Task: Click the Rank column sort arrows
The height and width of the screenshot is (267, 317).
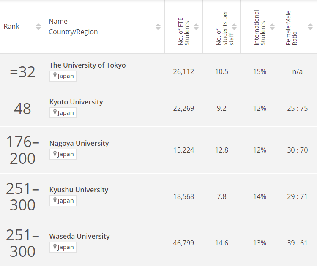Action: click(38, 27)
